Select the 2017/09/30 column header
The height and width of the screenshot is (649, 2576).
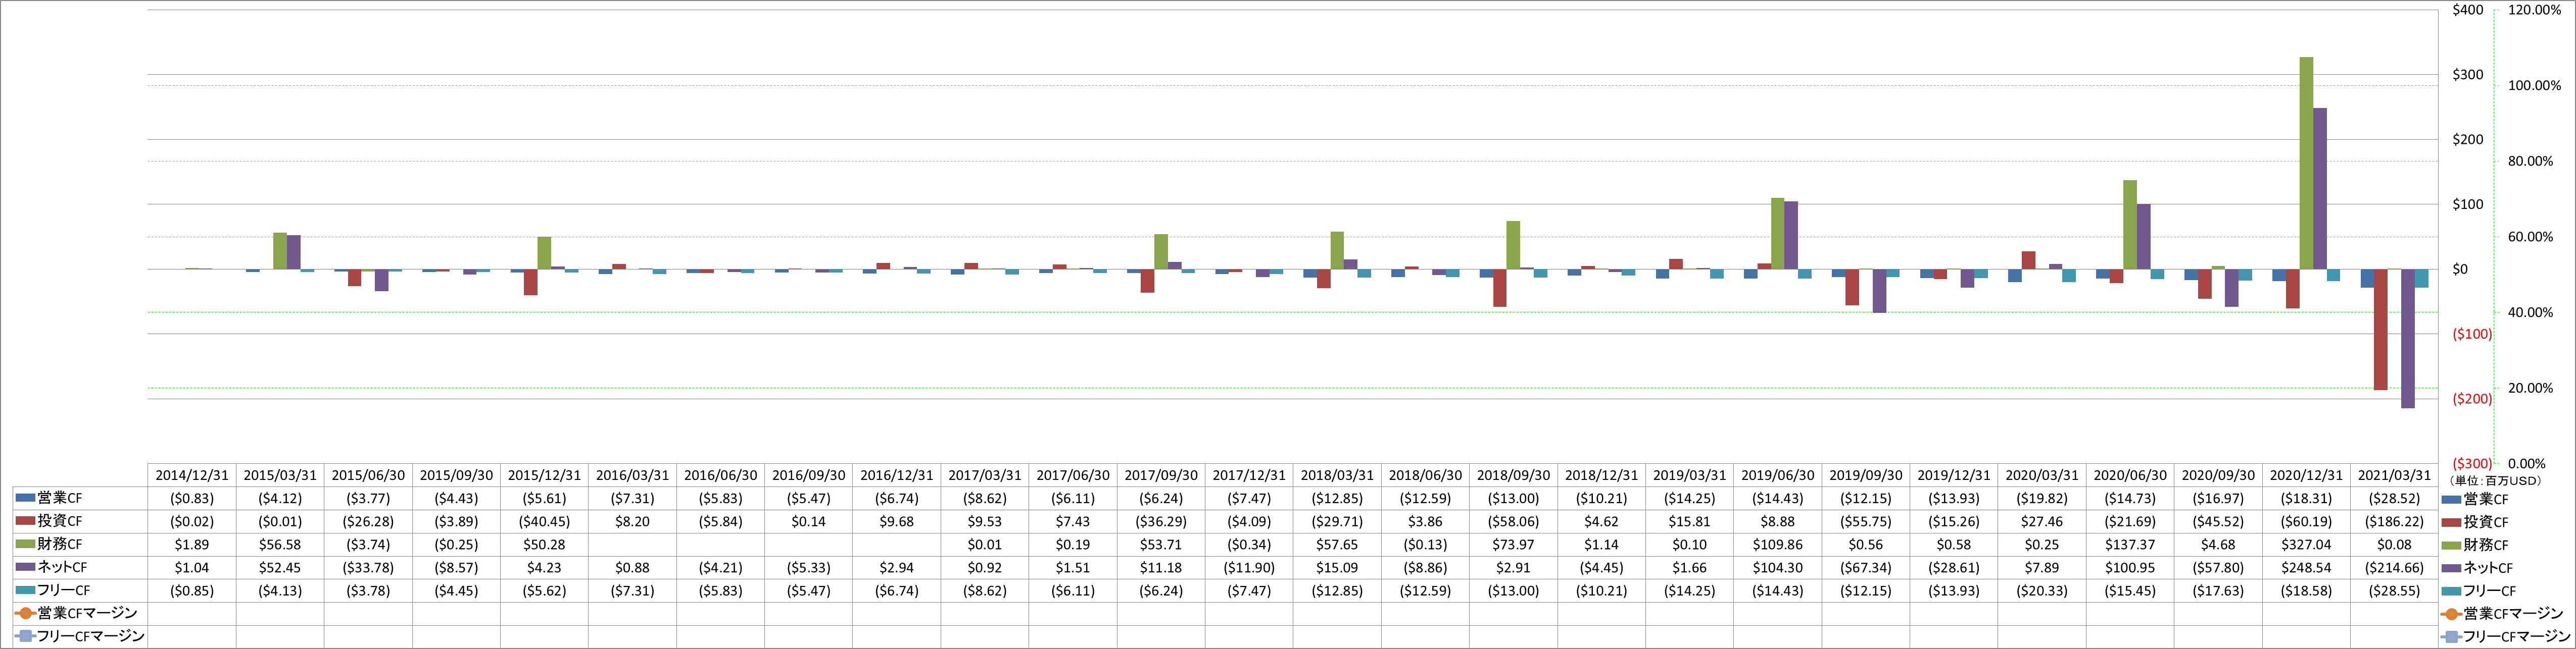[x=1161, y=475]
